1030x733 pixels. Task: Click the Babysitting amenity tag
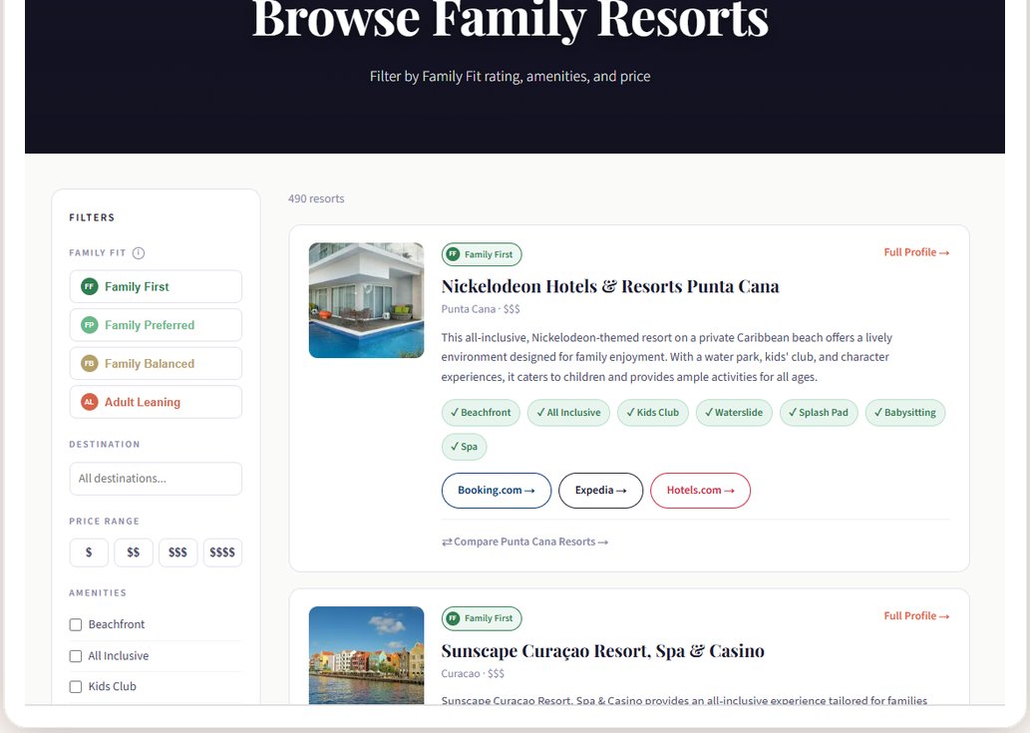point(905,413)
